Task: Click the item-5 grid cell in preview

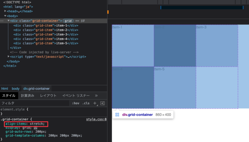Action: click(x=175, y=87)
